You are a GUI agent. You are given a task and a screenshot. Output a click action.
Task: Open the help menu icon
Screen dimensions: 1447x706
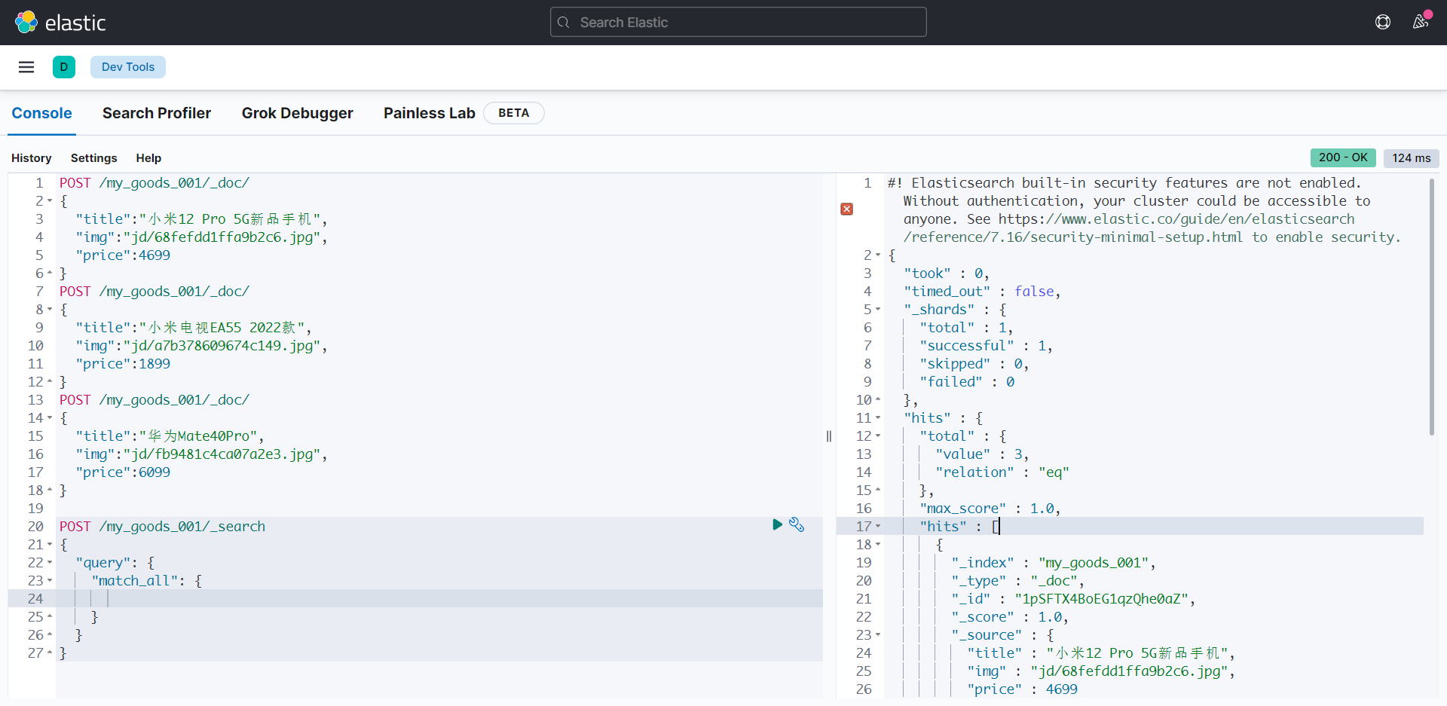pyautogui.click(x=1383, y=22)
